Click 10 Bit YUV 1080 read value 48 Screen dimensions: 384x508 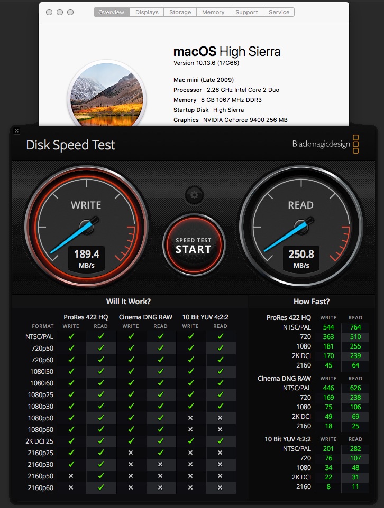tap(355, 468)
